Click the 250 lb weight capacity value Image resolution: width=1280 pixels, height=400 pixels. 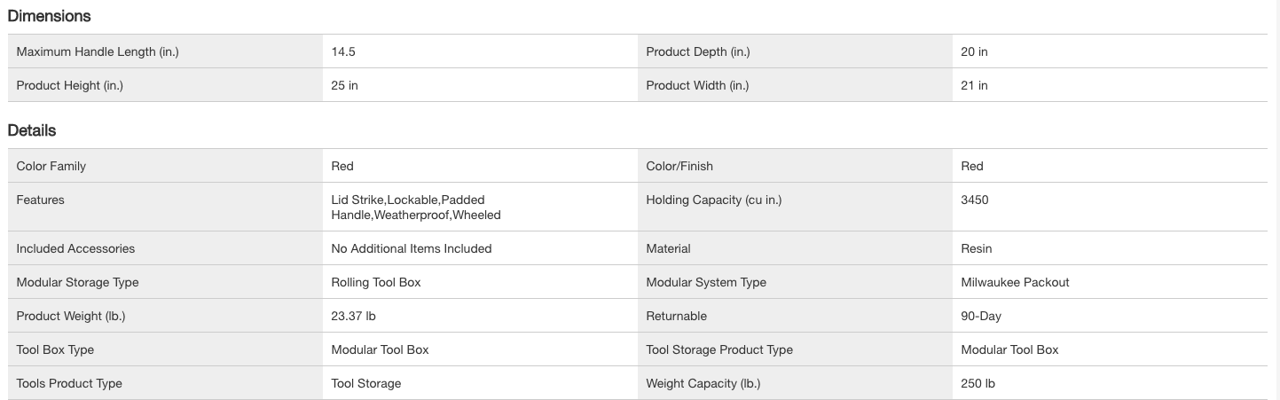click(x=979, y=383)
